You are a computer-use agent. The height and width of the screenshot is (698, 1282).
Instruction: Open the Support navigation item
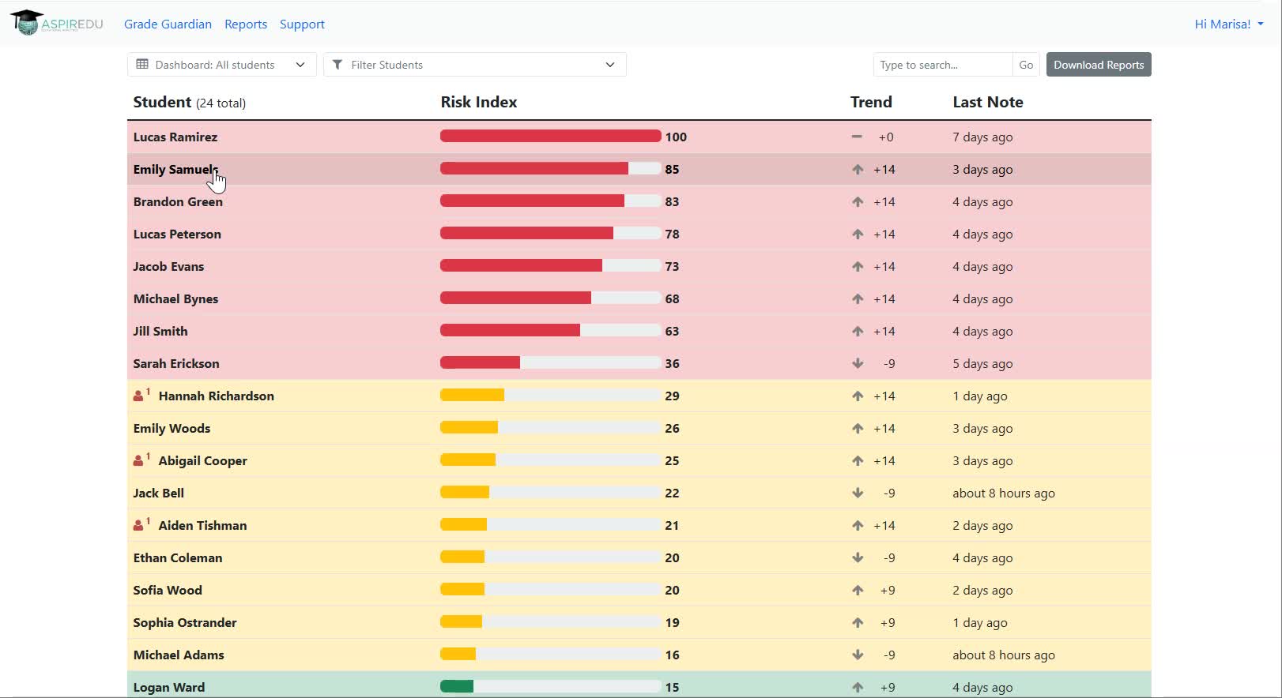[302, 24]
